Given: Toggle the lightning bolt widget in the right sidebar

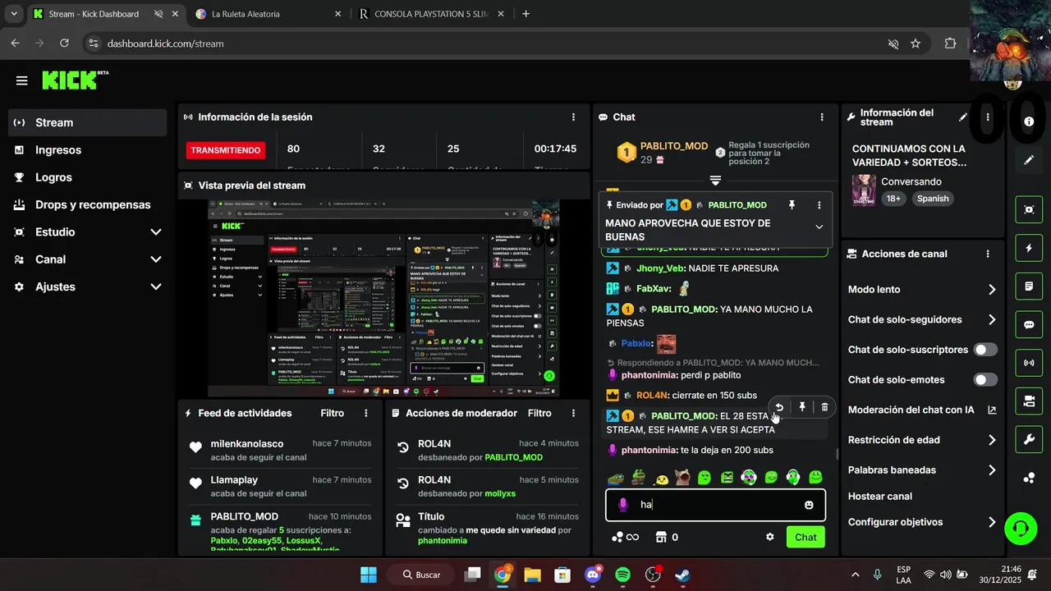Looking at the screenshot, I should coord(1029,248).
